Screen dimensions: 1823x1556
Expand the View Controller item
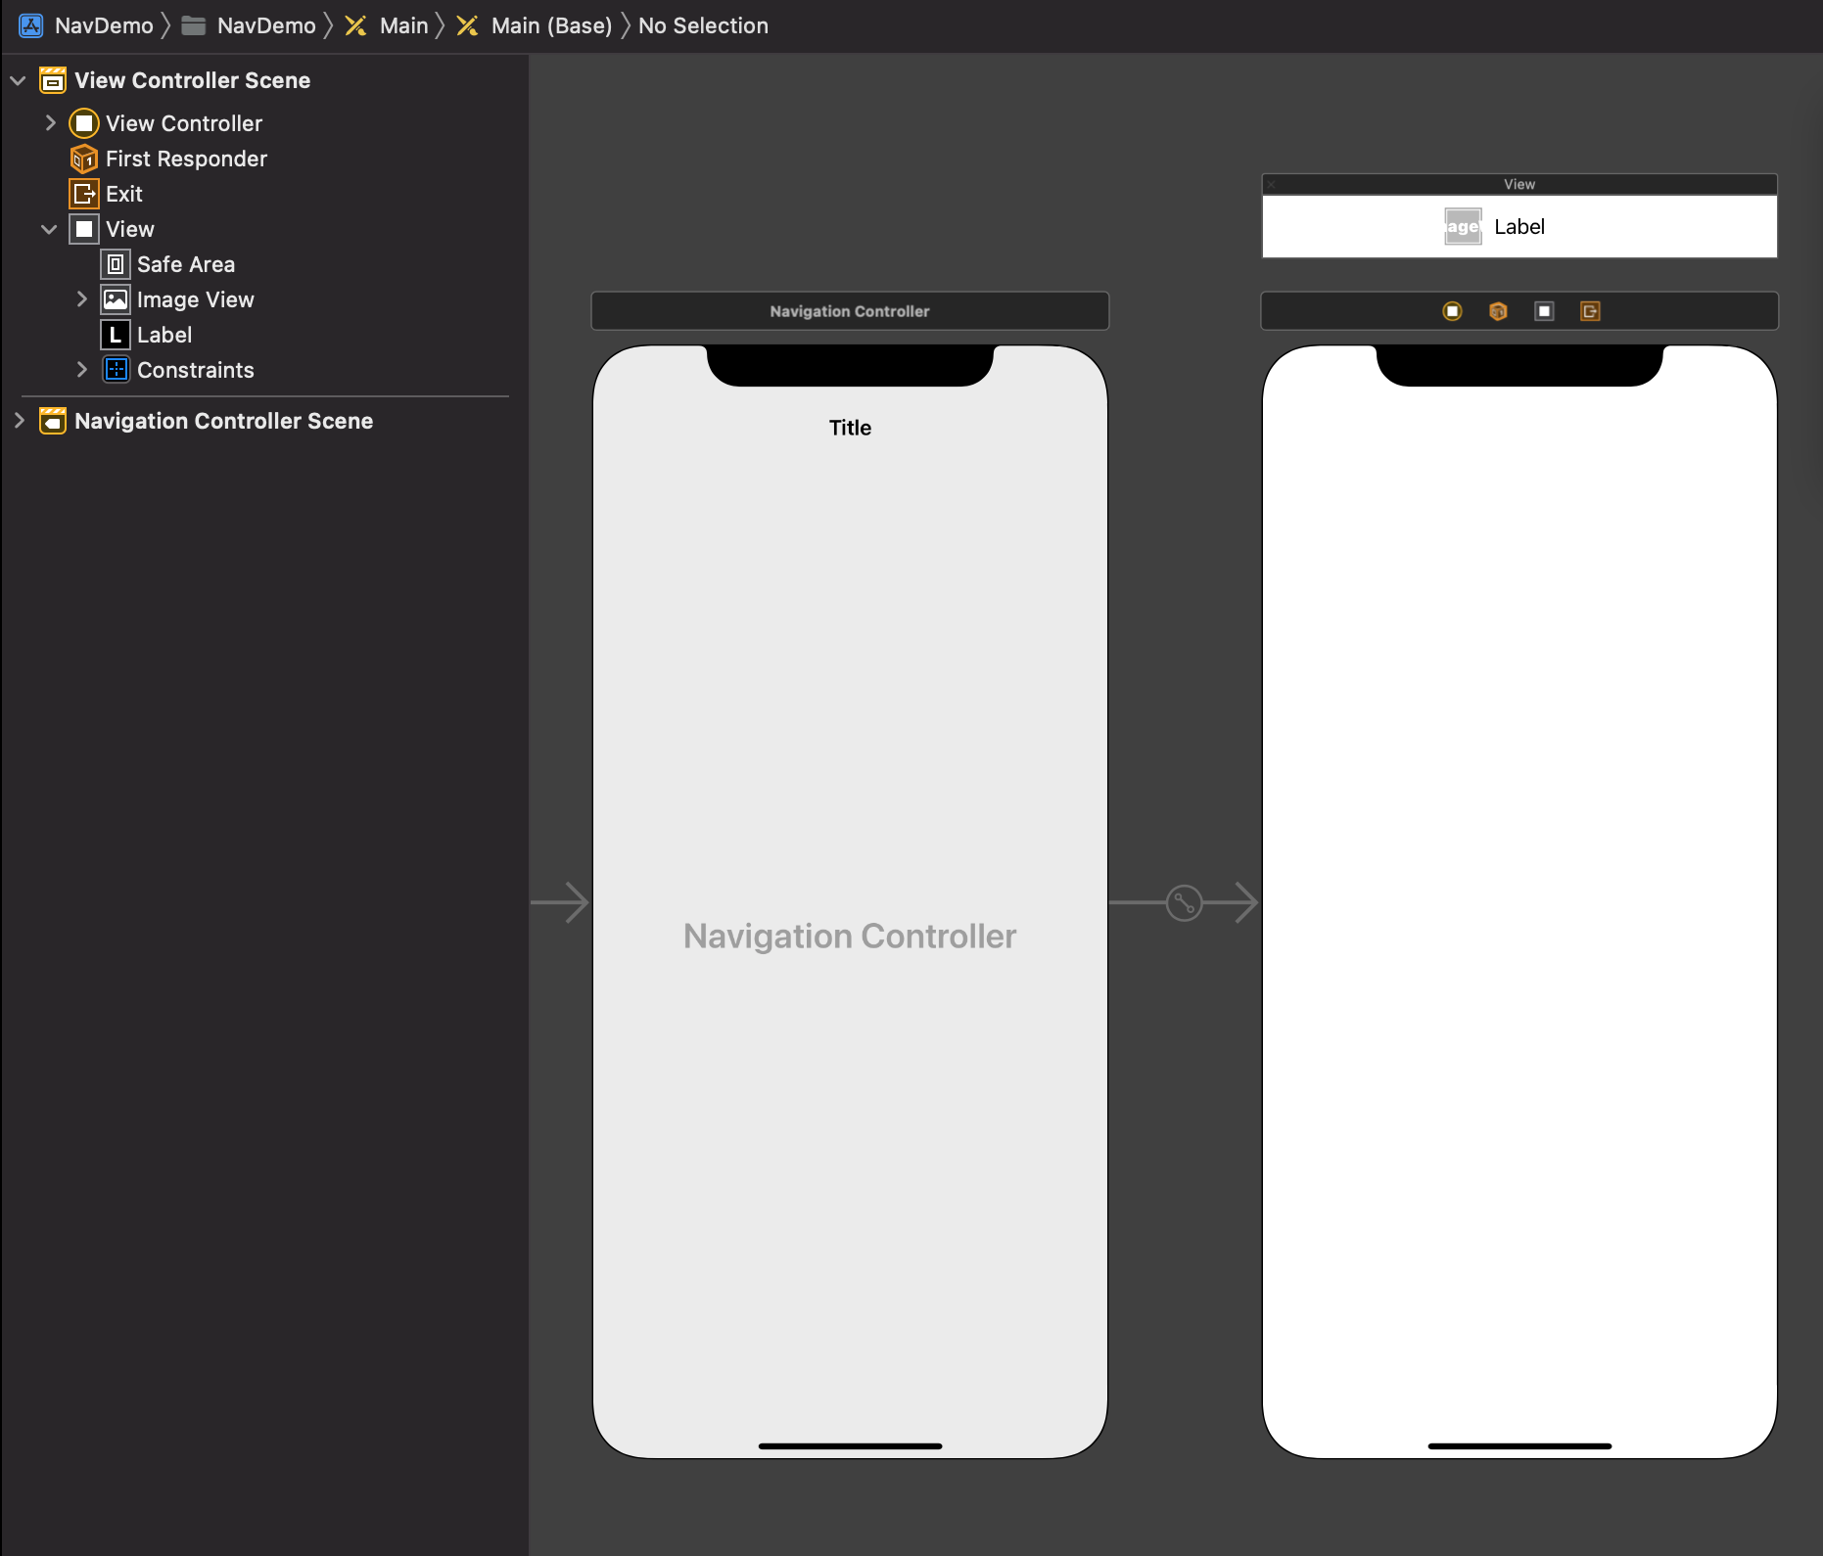coord(50,123)
